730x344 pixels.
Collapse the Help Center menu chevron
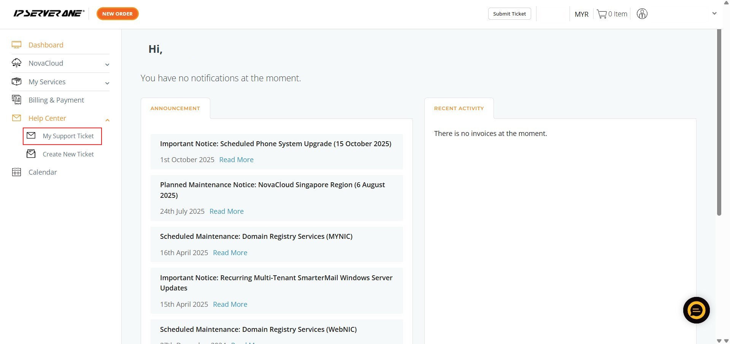pos(107,120)
